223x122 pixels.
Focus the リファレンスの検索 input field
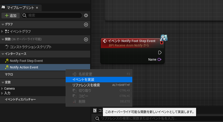coord(159,118)
